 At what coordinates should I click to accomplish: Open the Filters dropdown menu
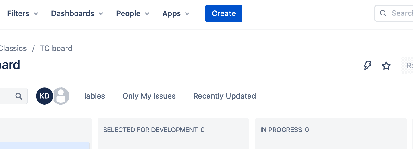tap(23, 13)
